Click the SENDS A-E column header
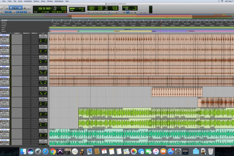 coord(34,33)
